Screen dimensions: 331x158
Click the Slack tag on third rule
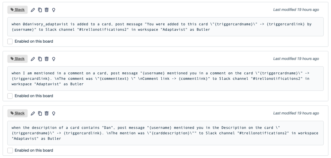(18, 113)
